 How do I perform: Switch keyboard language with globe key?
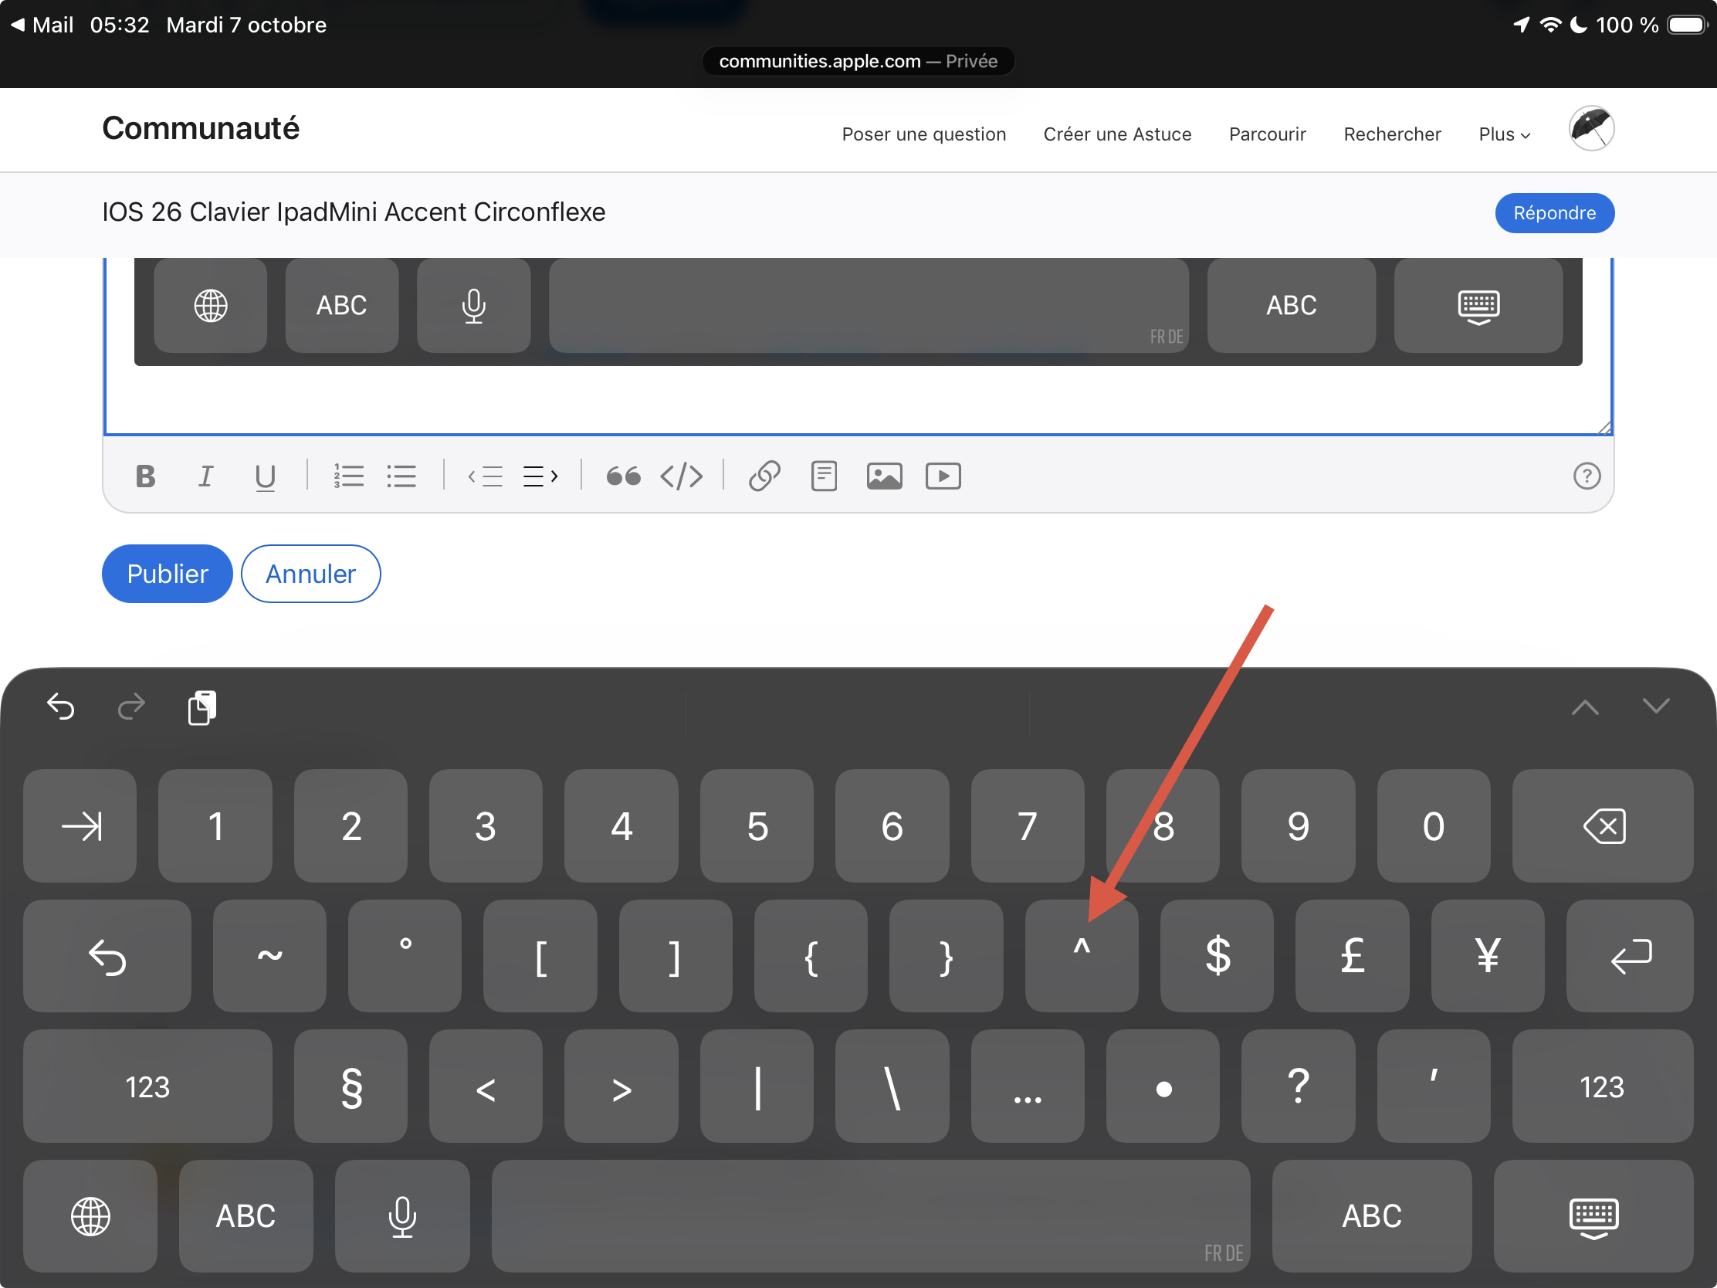[x=90, y=1215]
